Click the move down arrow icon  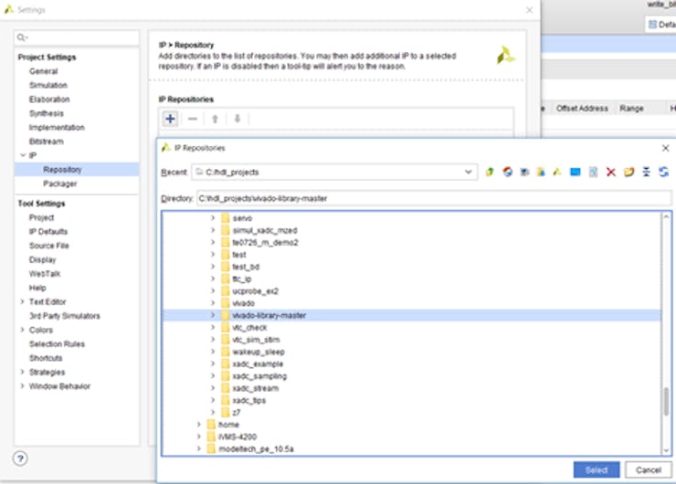pyautogui.click(x=238, y=119)
